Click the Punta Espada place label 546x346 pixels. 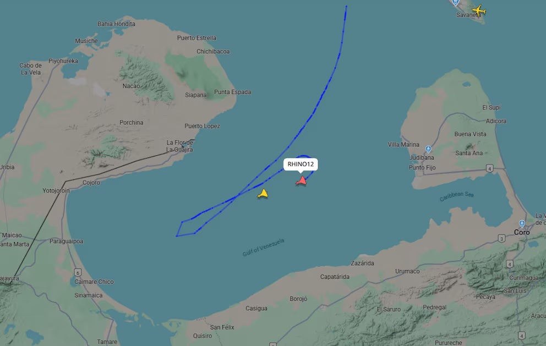232,92
